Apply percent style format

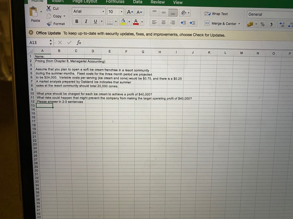(262, 24)
